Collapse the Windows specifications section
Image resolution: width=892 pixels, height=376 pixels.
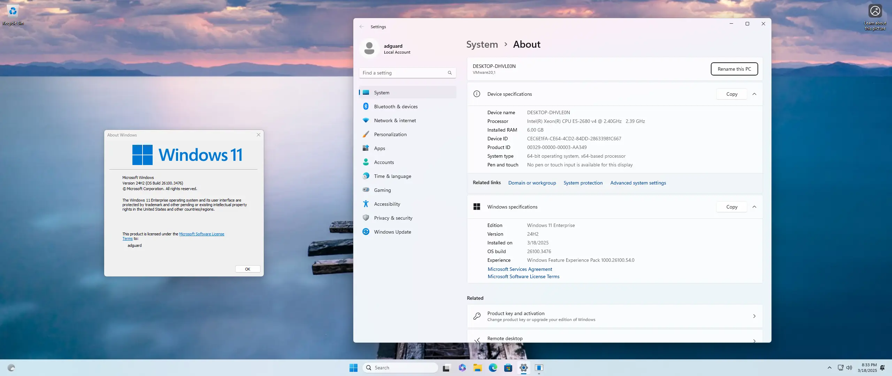tap(755, 206)
